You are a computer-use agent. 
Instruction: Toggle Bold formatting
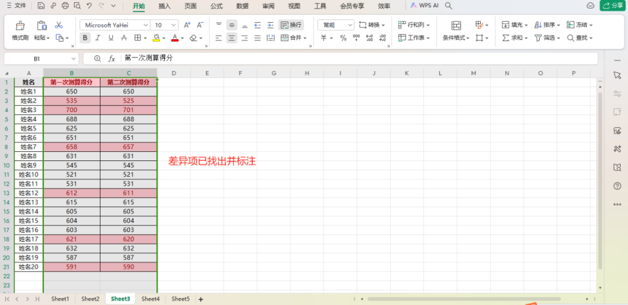(x=85, y=38)
